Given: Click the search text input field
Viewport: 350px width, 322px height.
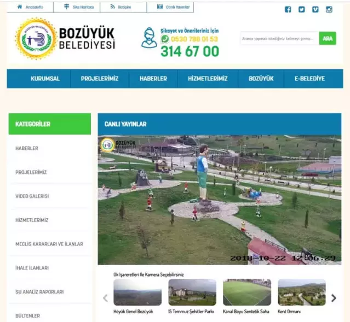Looking at the screenshot, I should [x=278, y=38].
